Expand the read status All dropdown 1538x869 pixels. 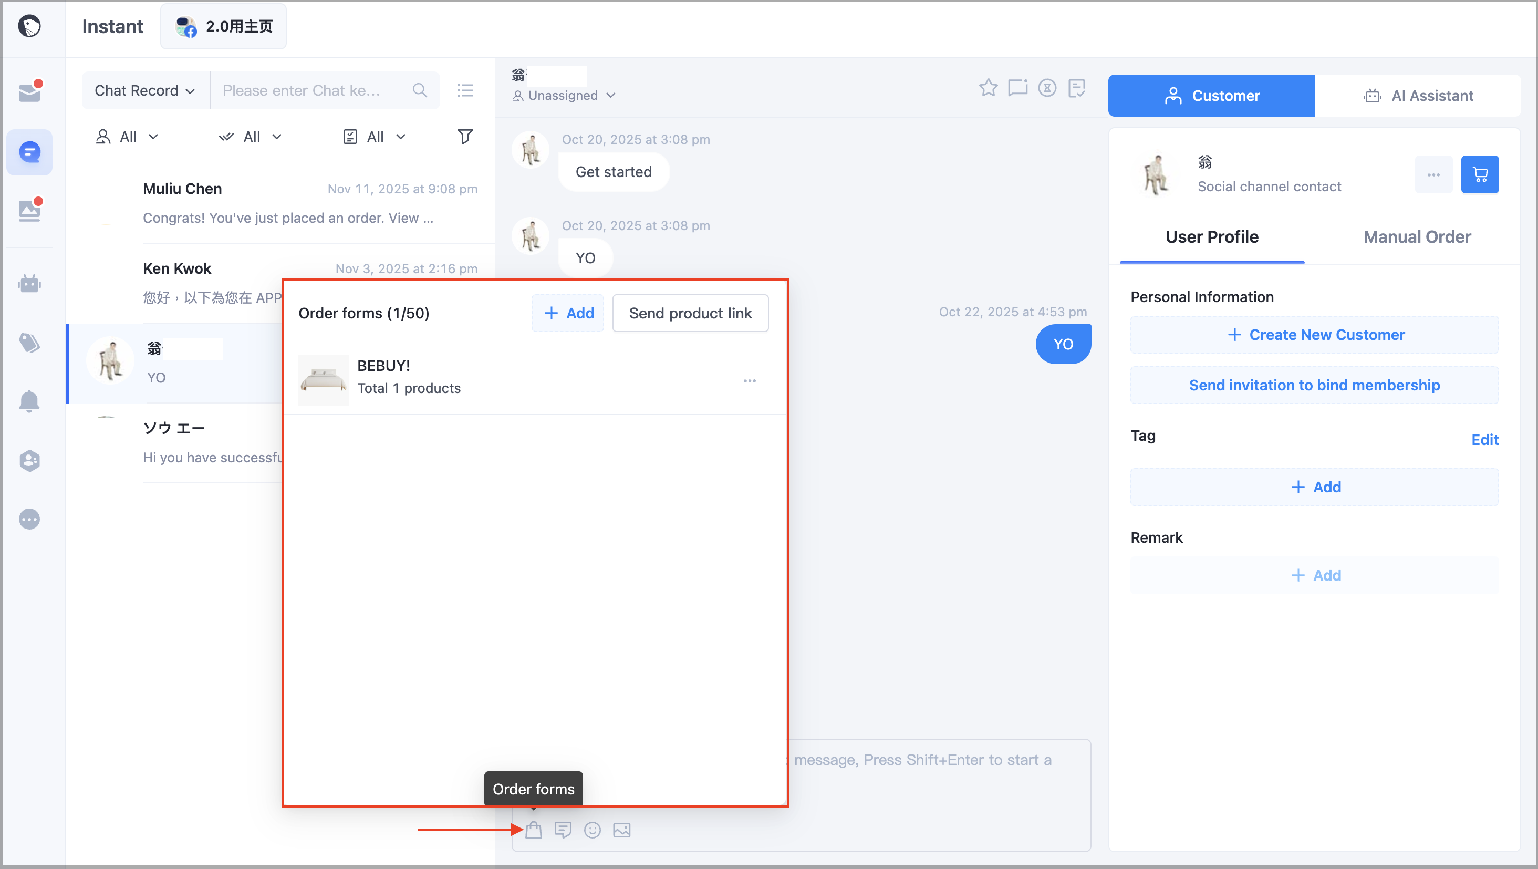click(251, 137)
